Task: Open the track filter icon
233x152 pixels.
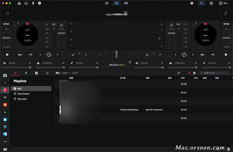Action: coord(179,73)
